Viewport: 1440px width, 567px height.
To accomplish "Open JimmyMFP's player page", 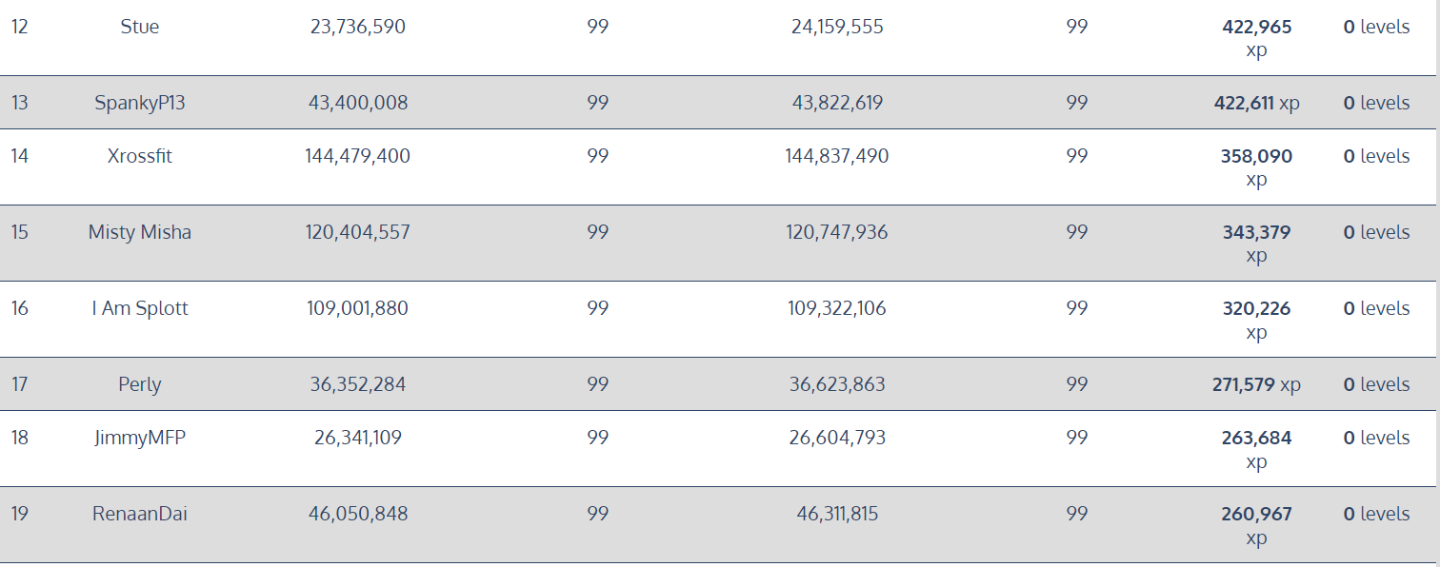I will [140, 438].
